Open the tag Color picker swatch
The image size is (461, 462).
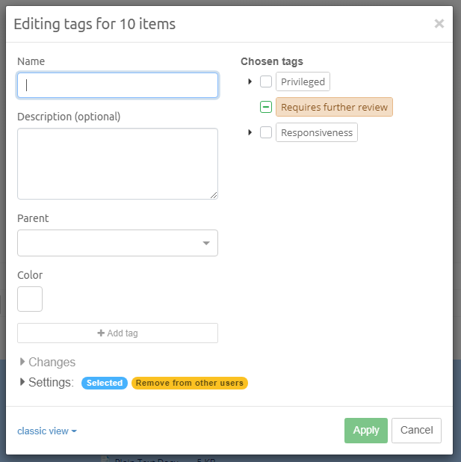tap(30, 298)
